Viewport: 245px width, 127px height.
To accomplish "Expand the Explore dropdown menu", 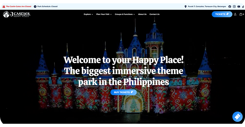I will [88, 14].
